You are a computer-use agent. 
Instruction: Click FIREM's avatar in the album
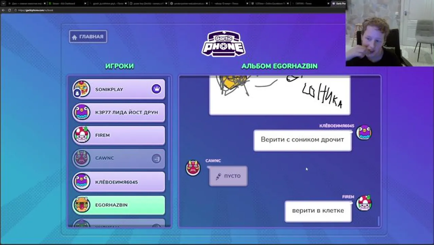(364, 203)
